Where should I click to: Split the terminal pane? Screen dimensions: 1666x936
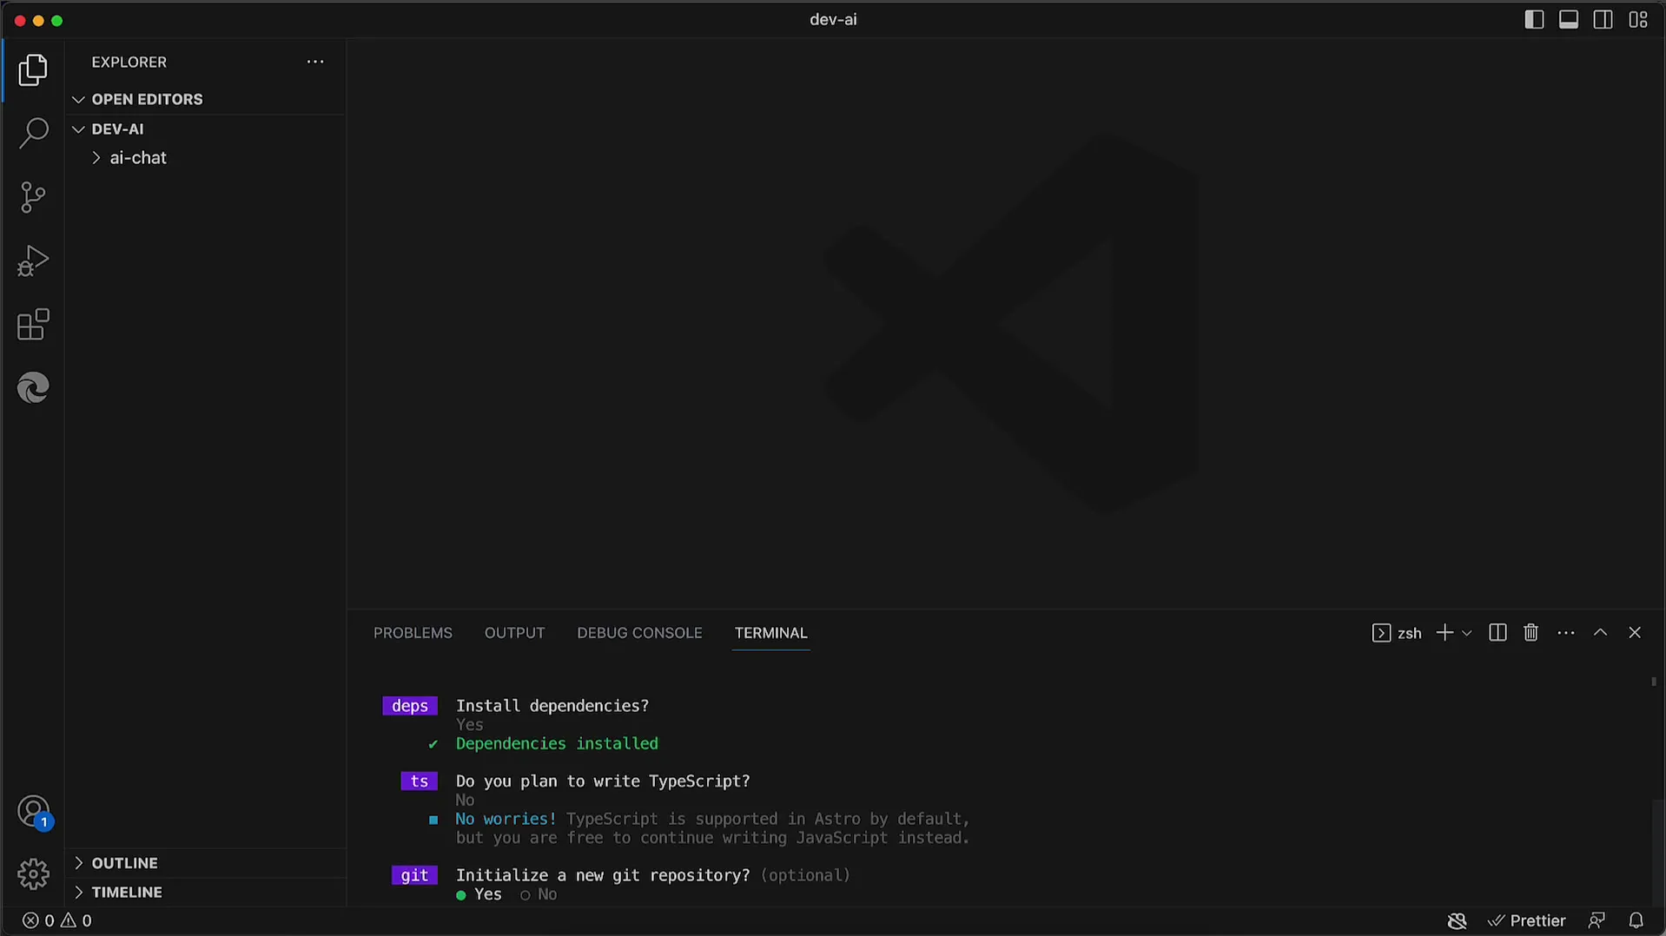click(1497, 633)
